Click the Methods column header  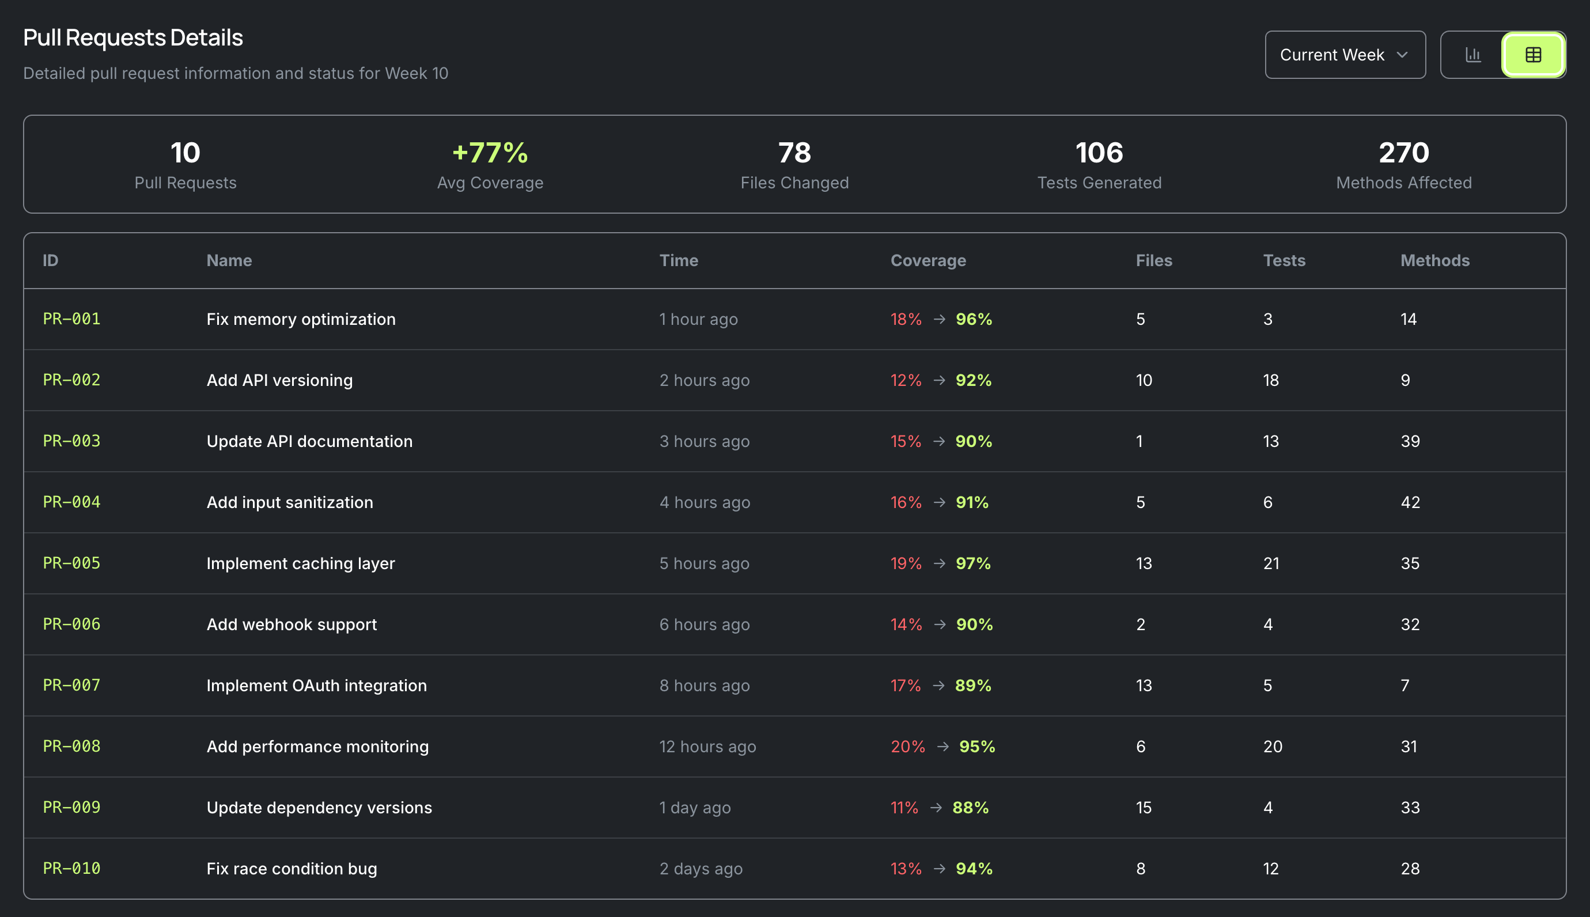click(x=1434, y=261)
